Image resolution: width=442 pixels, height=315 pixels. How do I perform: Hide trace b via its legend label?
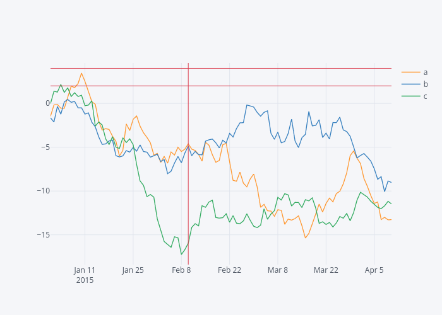pos(425,84)
